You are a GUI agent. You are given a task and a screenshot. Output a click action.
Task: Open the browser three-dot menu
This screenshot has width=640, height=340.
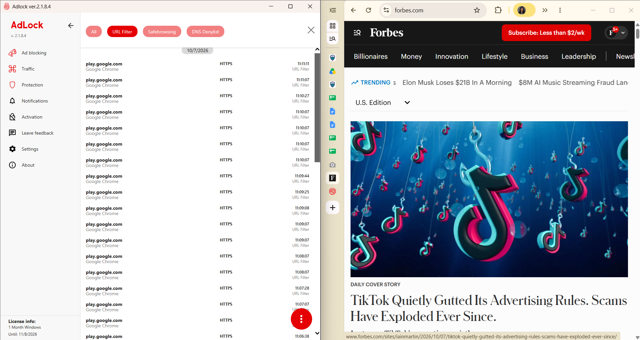(560, 10)
